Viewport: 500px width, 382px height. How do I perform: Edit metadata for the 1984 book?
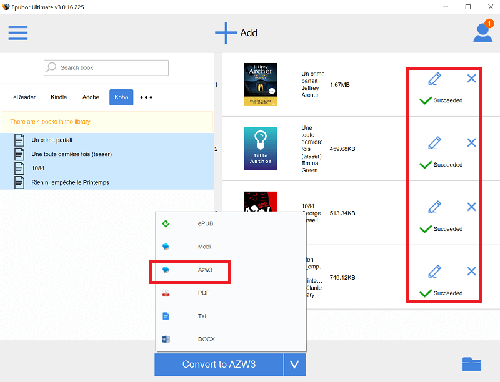434,207
